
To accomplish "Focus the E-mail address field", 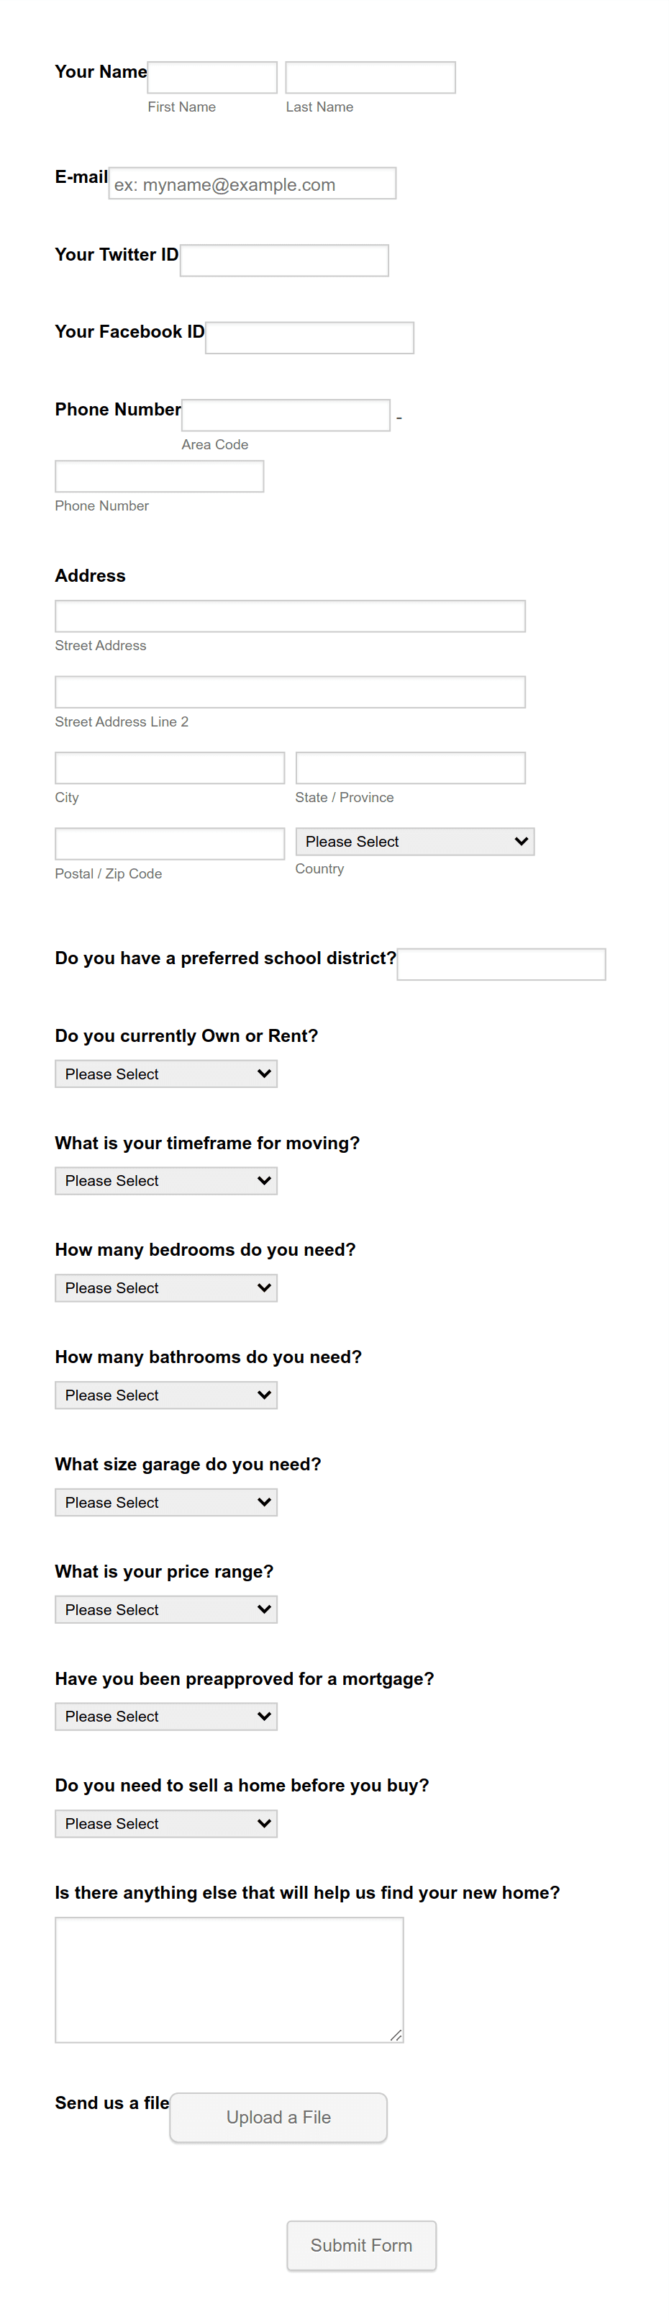I will pyautogui.click(x=252, y=183).
